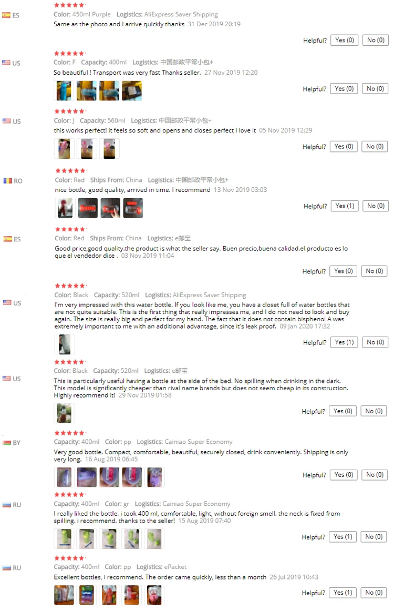
Task: Vote Yes on the 'very impressed' water bottle review
Action: [345, 342]
